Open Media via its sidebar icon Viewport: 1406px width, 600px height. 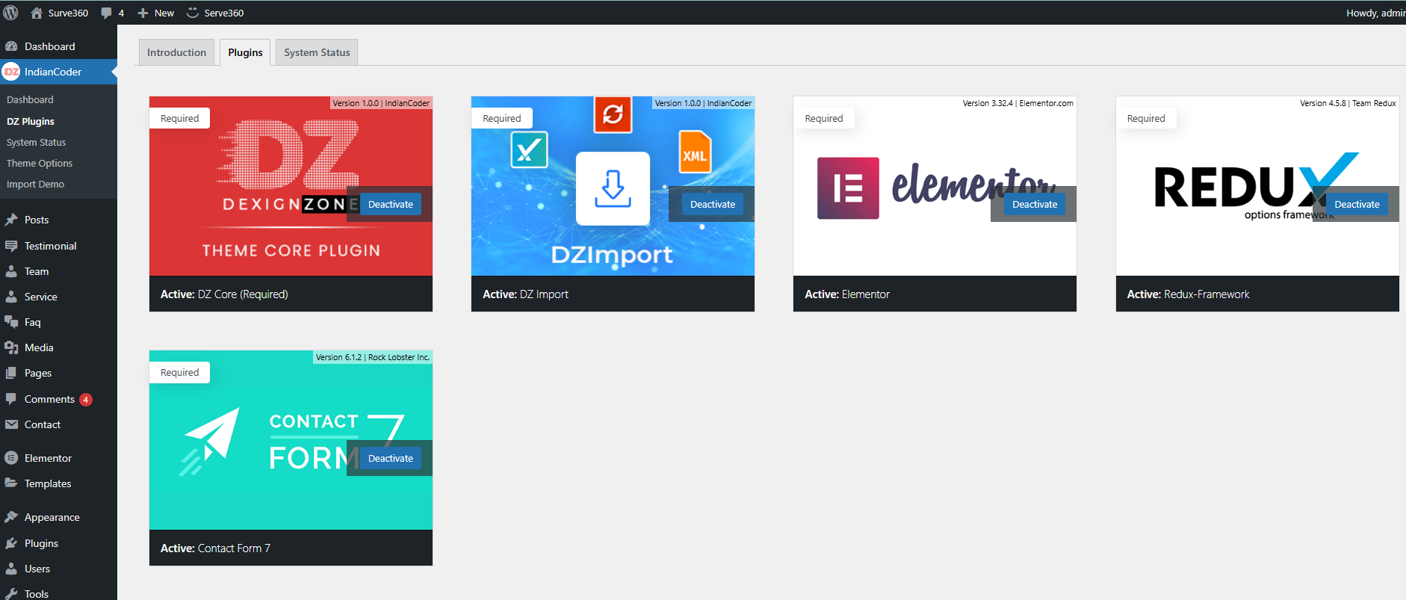click(11, 347)
